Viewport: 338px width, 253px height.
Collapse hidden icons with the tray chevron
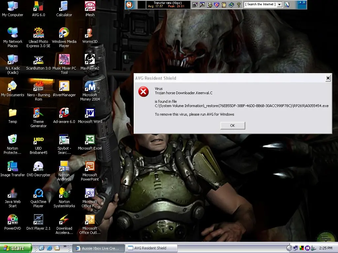click(x=289, y=248)
